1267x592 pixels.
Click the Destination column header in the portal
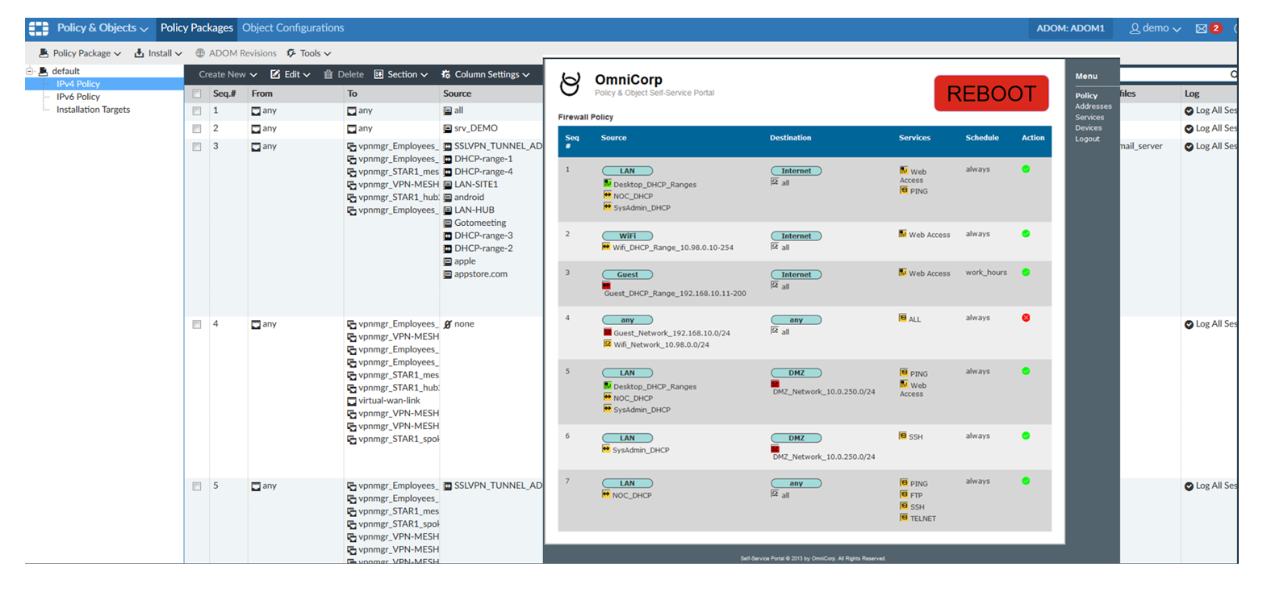[790, 138]
